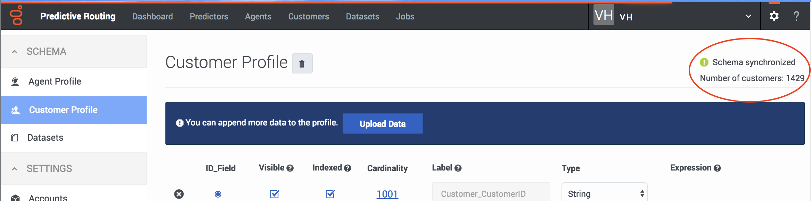The image size is (811, 201).
Task: Open the 1001 cardinality link
Action: pyautogui.click(x=387, y=194)
